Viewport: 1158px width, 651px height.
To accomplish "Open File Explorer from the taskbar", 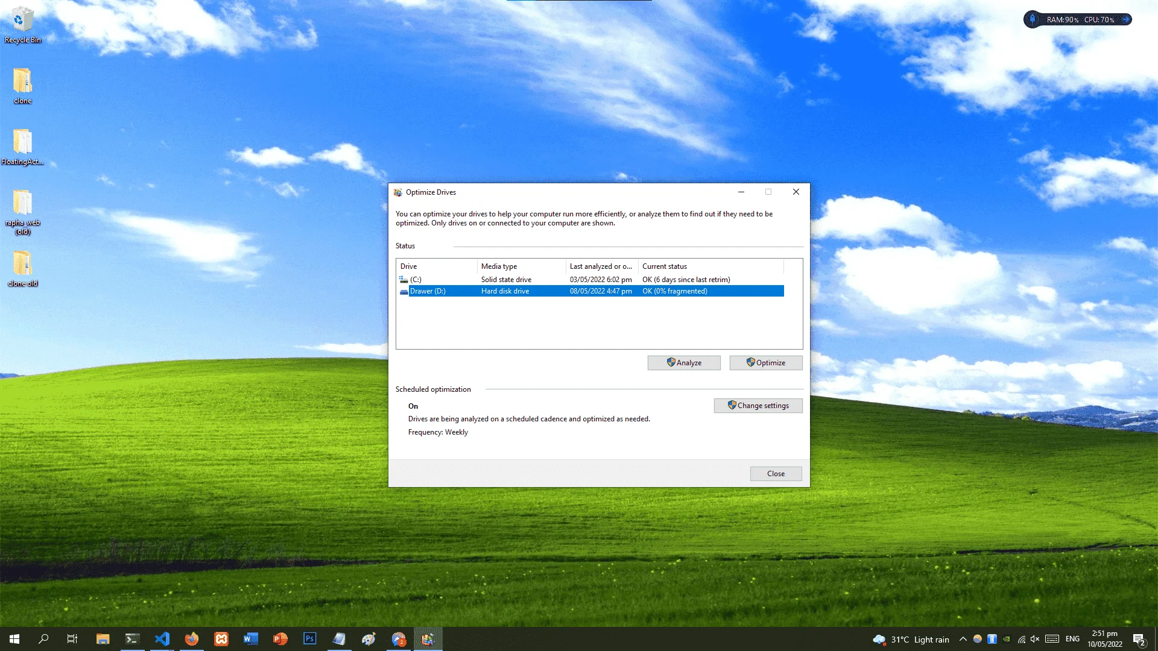I will point(103,639).
